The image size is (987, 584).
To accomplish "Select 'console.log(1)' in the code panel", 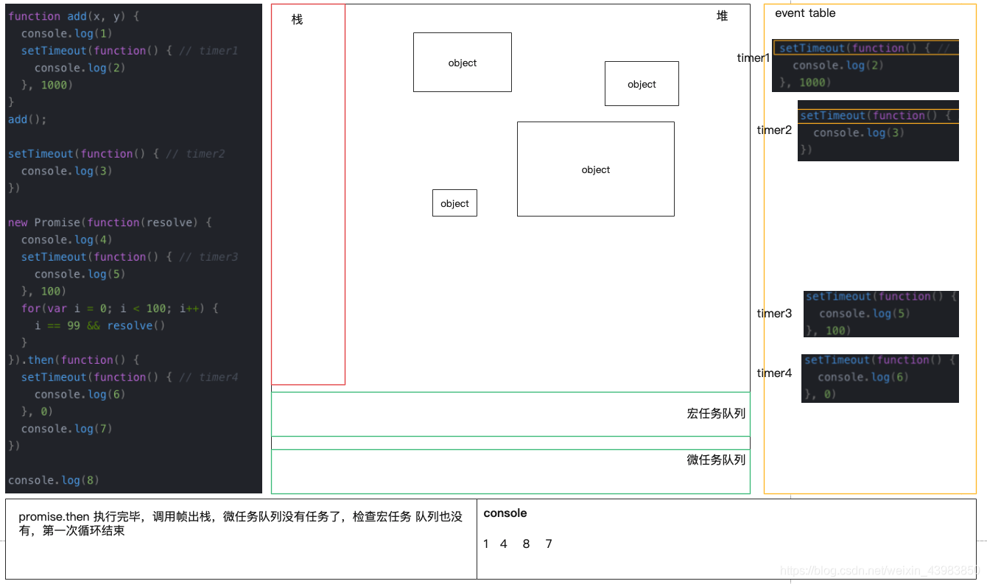I will [67, 33].
